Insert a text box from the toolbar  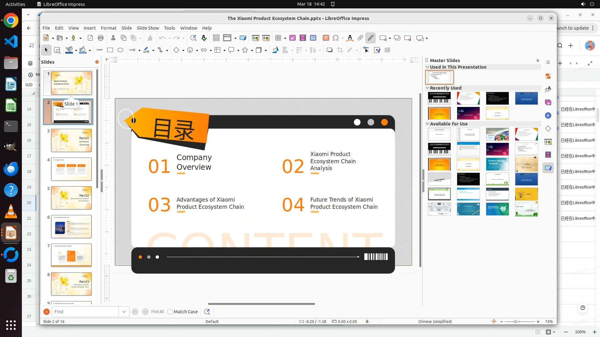click(x=326, y=38)
